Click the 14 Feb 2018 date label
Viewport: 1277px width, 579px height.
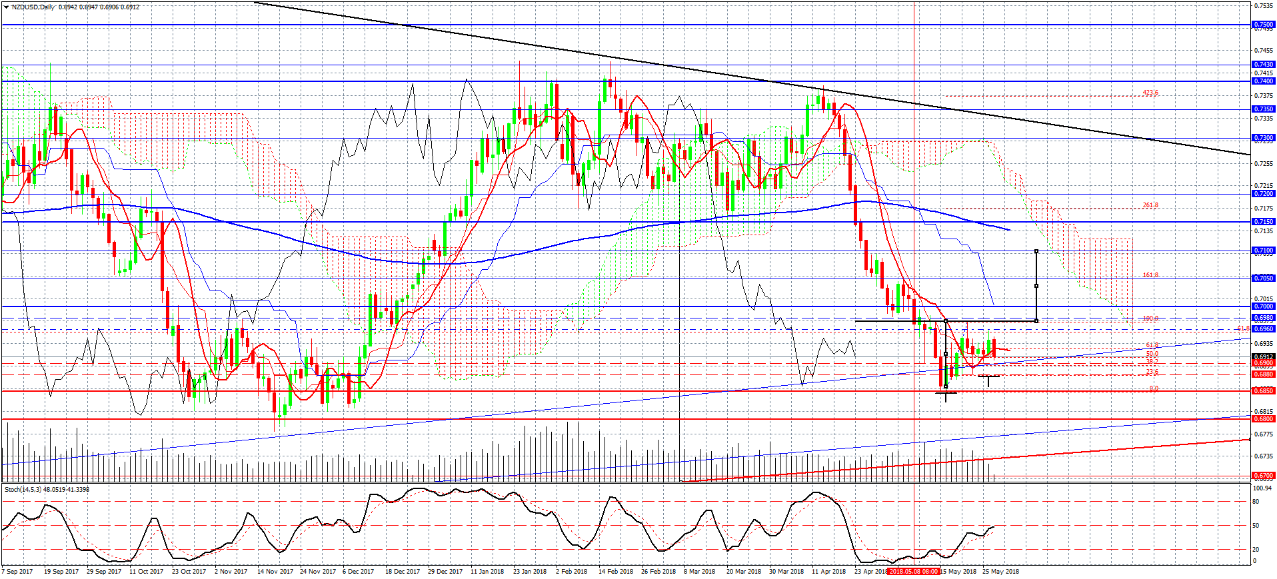point(616,571)
